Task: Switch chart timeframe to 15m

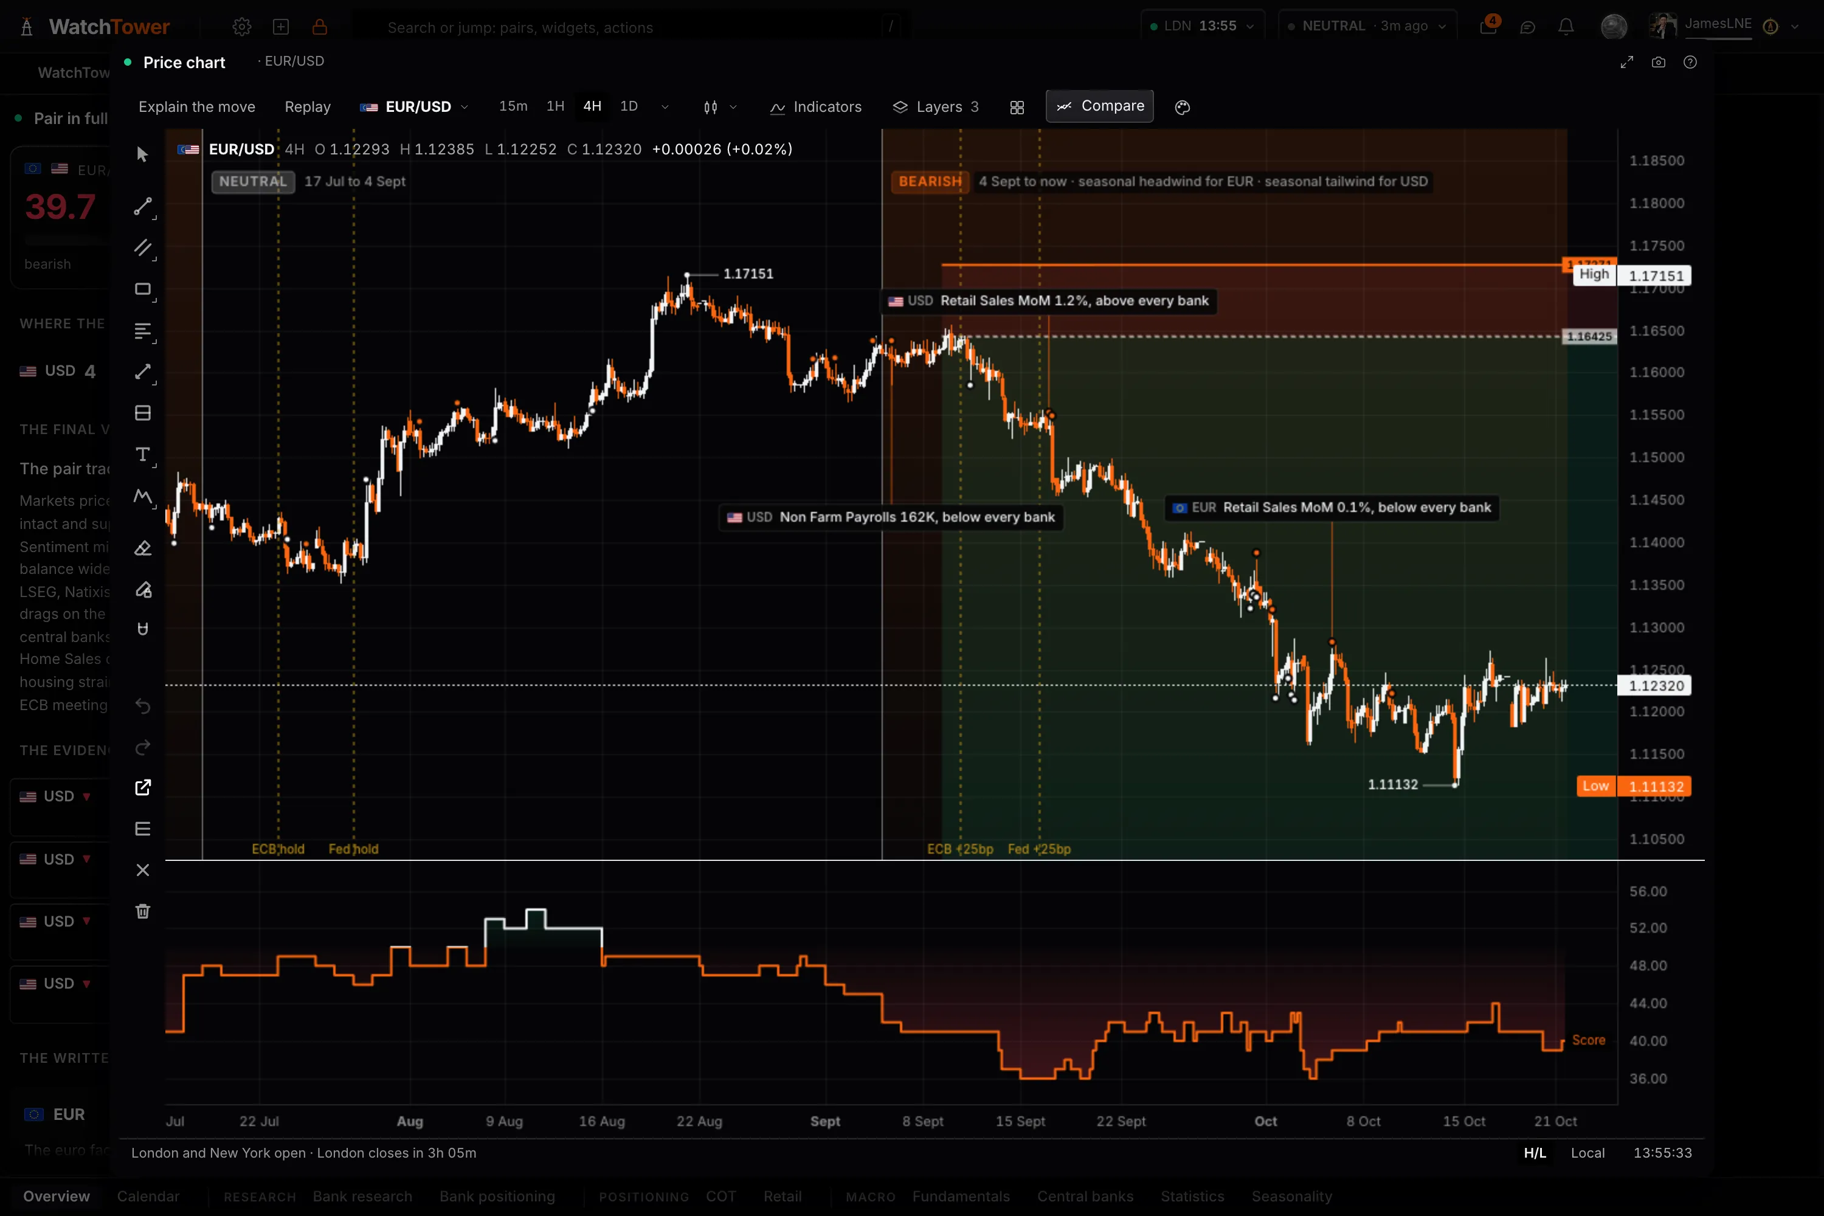Action: [513, 106]
